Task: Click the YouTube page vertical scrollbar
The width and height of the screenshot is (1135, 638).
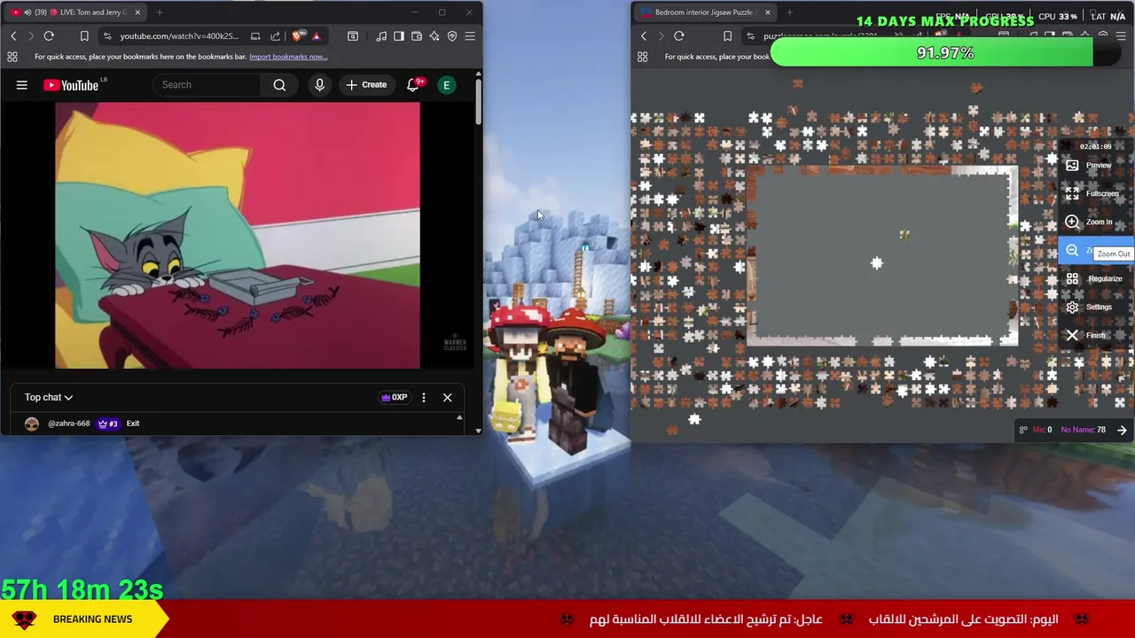Action: pyautogui.click(x=479, y=102)
